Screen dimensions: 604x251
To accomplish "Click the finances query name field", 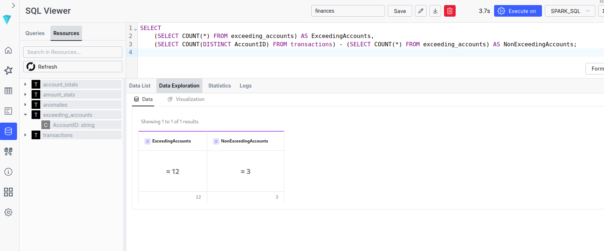I will (x=348, y=11).
